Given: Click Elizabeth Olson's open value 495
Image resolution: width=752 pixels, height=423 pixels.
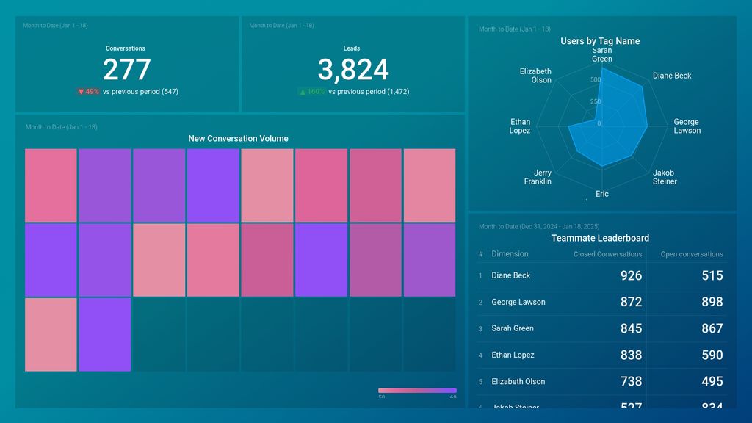Looking at the screenshot, I should coord(712,382).
